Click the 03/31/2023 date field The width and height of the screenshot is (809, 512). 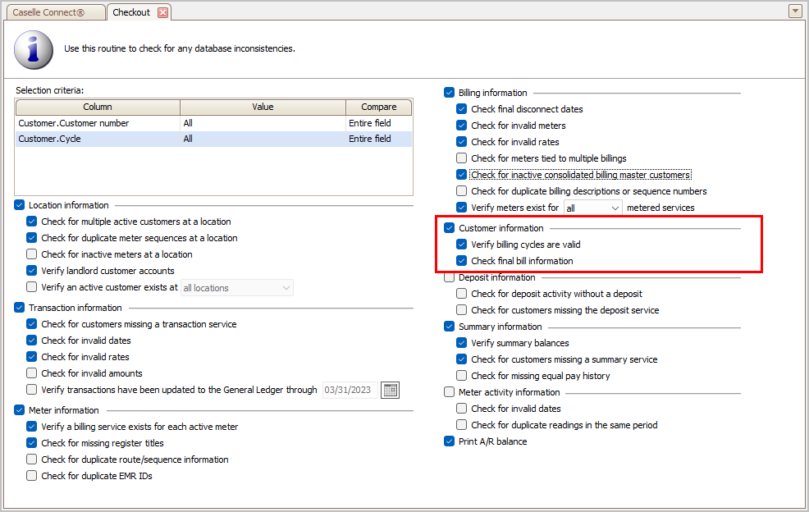[350, 391]
